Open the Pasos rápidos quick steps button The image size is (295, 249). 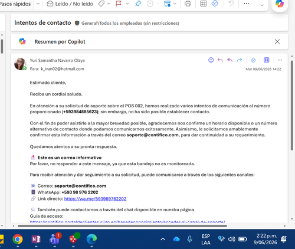(15, 4)
